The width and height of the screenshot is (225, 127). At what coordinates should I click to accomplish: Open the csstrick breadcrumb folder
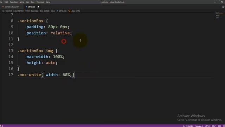click(x=9, y=11)
